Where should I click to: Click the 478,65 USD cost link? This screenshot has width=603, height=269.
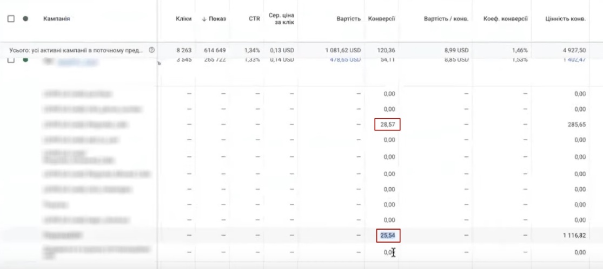tap(345, 60)
